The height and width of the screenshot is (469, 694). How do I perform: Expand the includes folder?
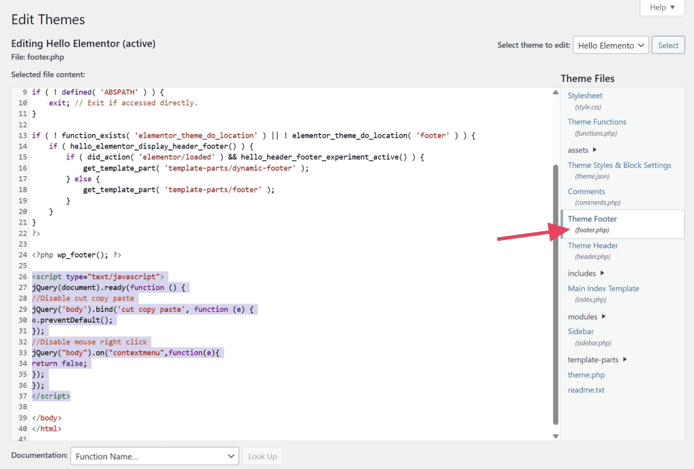pyautogui.click(x=586, y=274)
